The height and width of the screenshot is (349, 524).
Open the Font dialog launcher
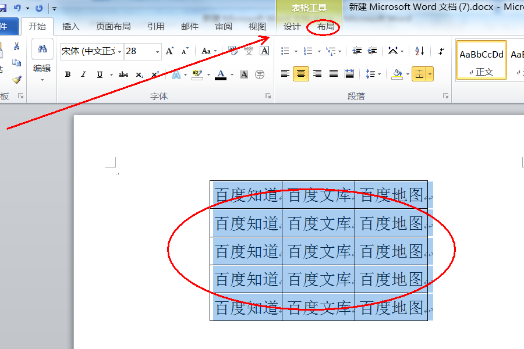pos(268,96)
